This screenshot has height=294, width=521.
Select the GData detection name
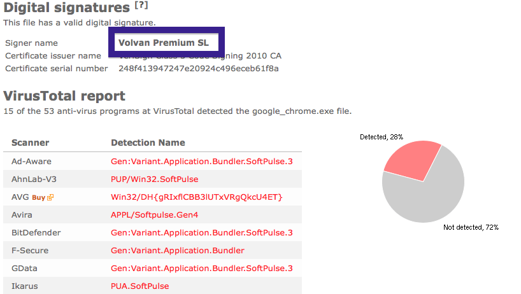[x=202, y=269]
